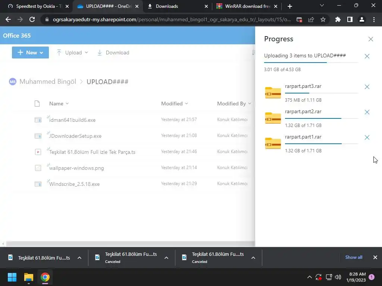Close the WinRAR download tab

tap(276, 6)
